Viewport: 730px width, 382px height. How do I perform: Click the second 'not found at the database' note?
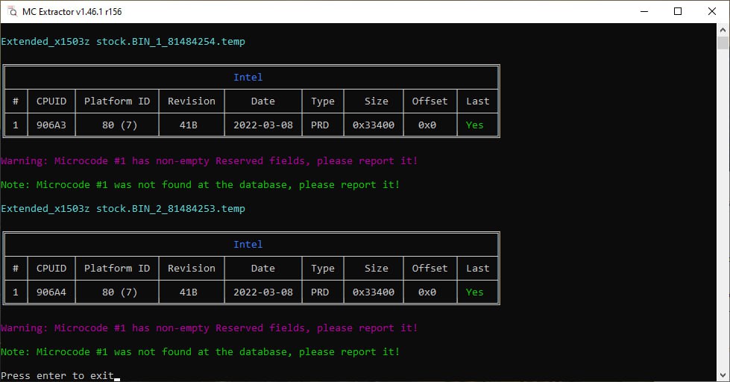(x=200, y=351)
